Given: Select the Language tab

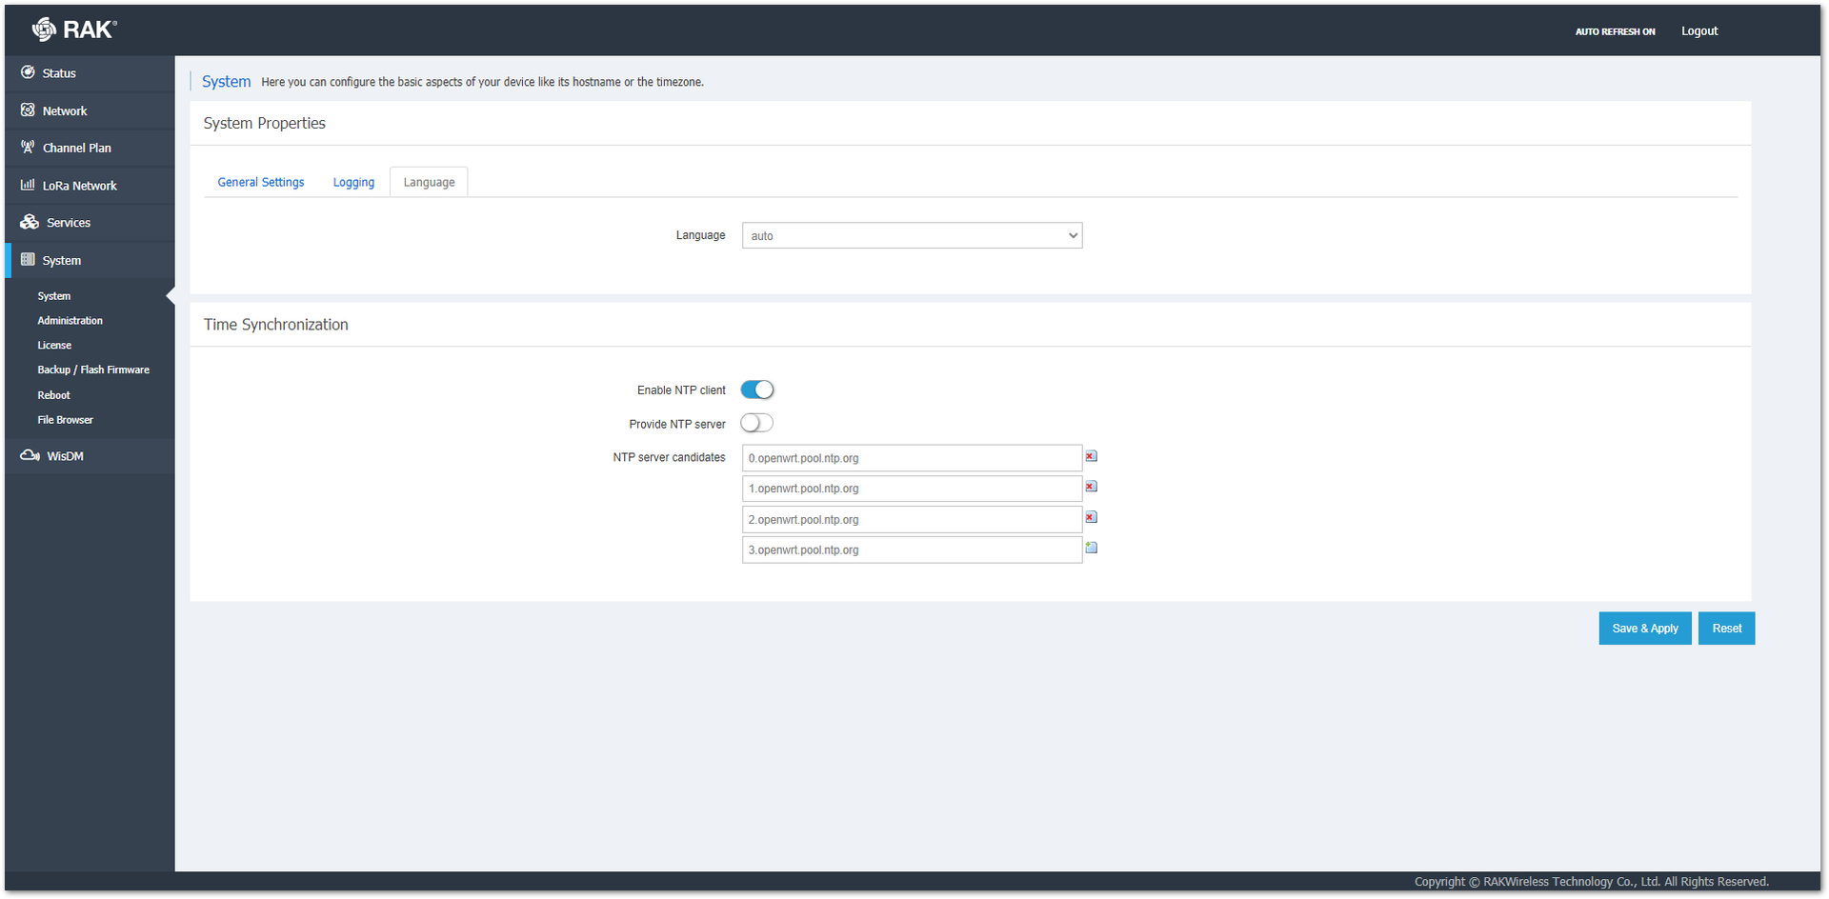Looking at the screenshot, I should pos(429,182).
